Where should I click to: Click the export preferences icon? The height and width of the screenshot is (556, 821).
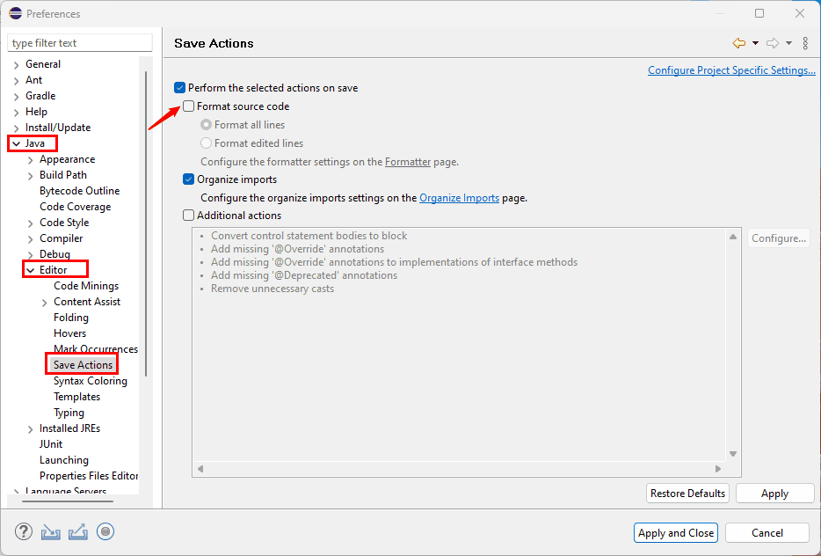pos(78,531)
